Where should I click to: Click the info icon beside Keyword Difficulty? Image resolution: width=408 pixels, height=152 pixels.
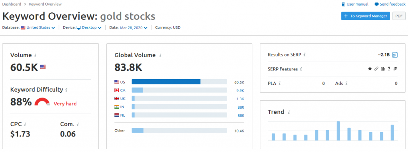click(x=66, y=90)
